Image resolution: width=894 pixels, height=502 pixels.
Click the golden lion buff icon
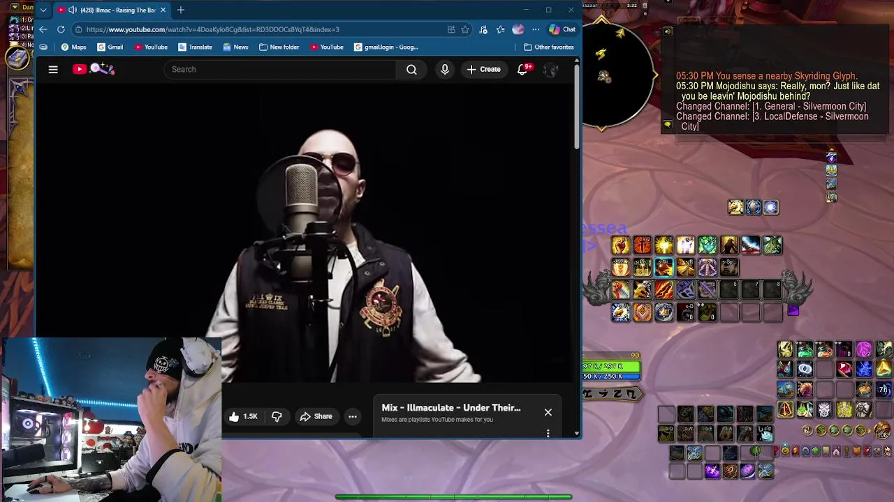coord(735,207)
